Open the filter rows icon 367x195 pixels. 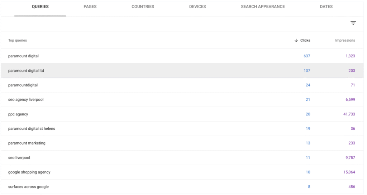353,23
